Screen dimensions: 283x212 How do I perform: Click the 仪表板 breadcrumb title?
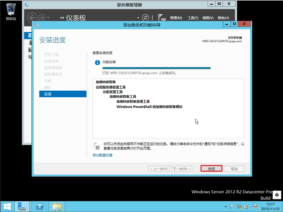(76, 18)
